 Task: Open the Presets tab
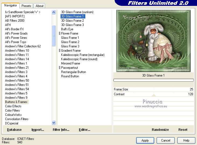click(26, 6)
